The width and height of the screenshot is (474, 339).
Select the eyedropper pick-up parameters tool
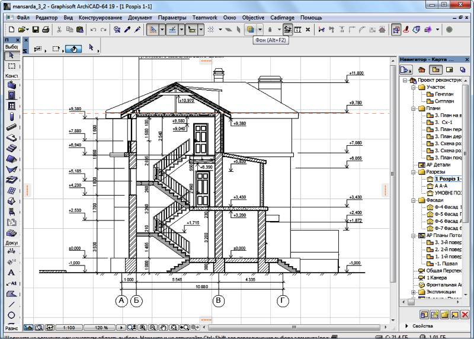click(127, 30)
